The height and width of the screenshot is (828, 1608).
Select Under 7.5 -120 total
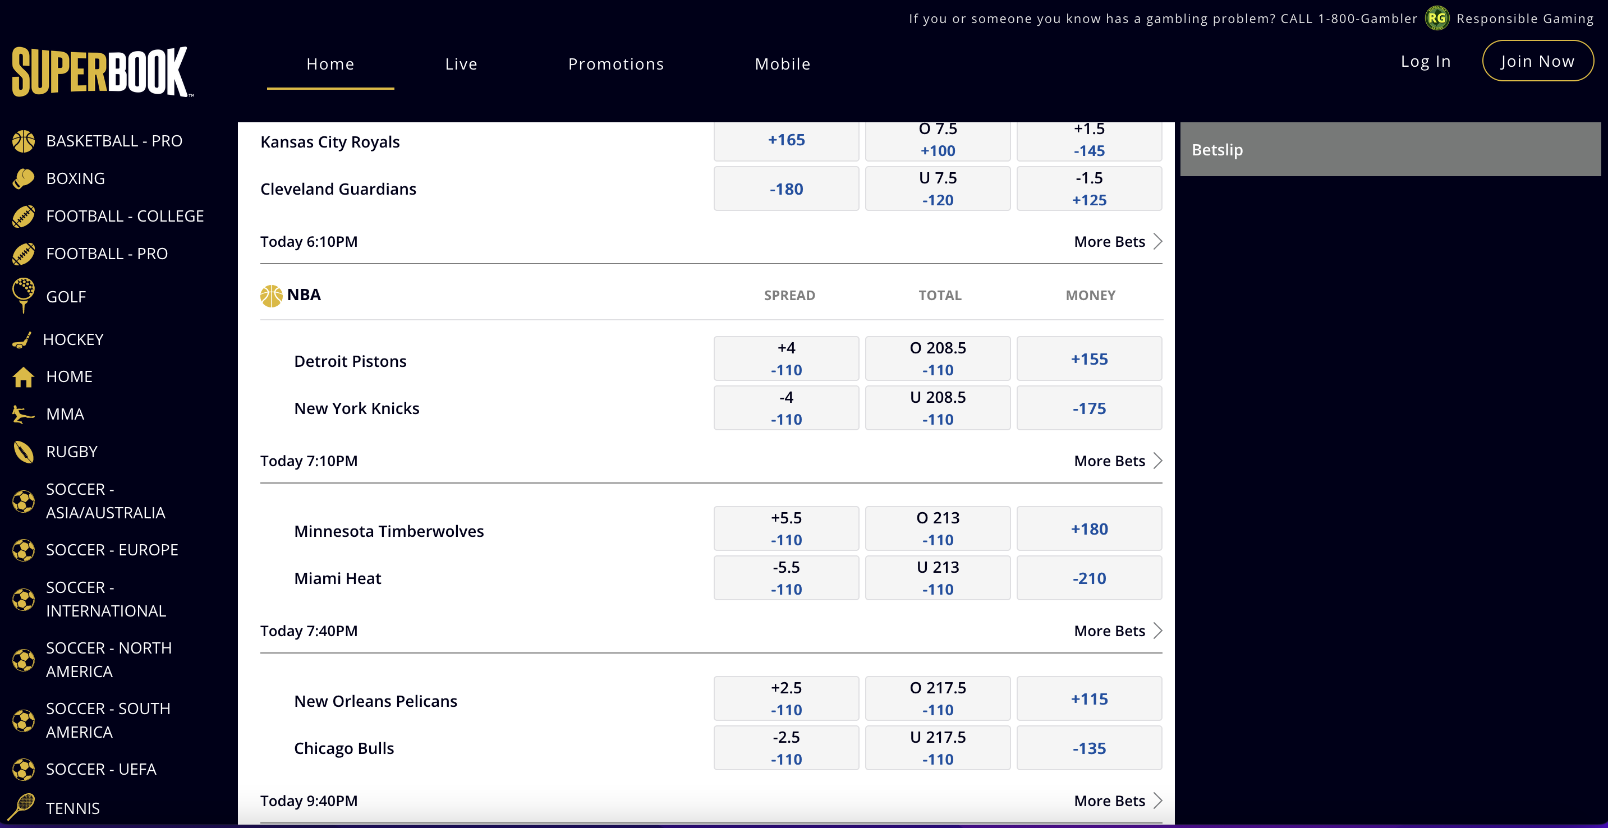coord(938,188)
